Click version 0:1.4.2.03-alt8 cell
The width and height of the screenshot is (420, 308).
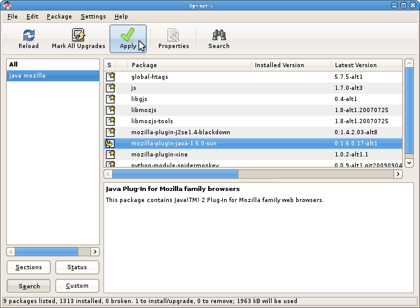click(356, 132)
